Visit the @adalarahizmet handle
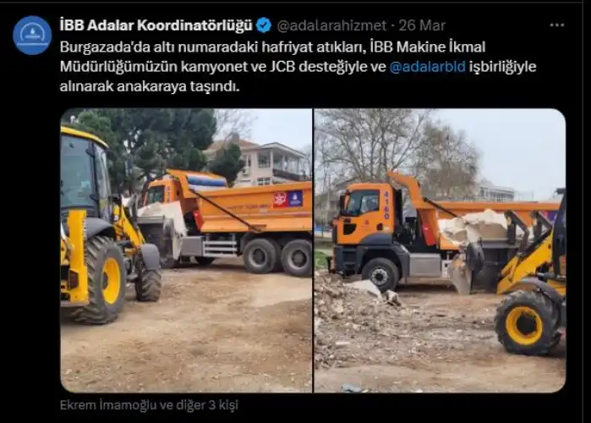Screen dimensions: 591x423 coord(331,25)
